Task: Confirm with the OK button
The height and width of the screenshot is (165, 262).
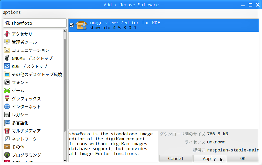Action: 243,158
